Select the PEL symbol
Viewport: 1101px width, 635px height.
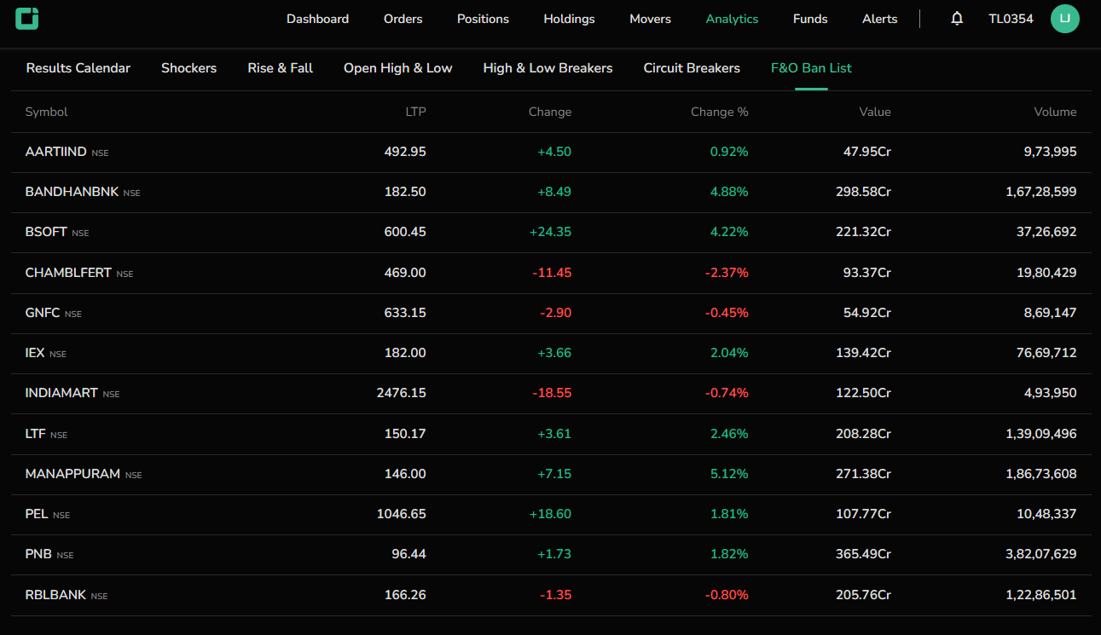pyautogui.click(x=37, y=514)
